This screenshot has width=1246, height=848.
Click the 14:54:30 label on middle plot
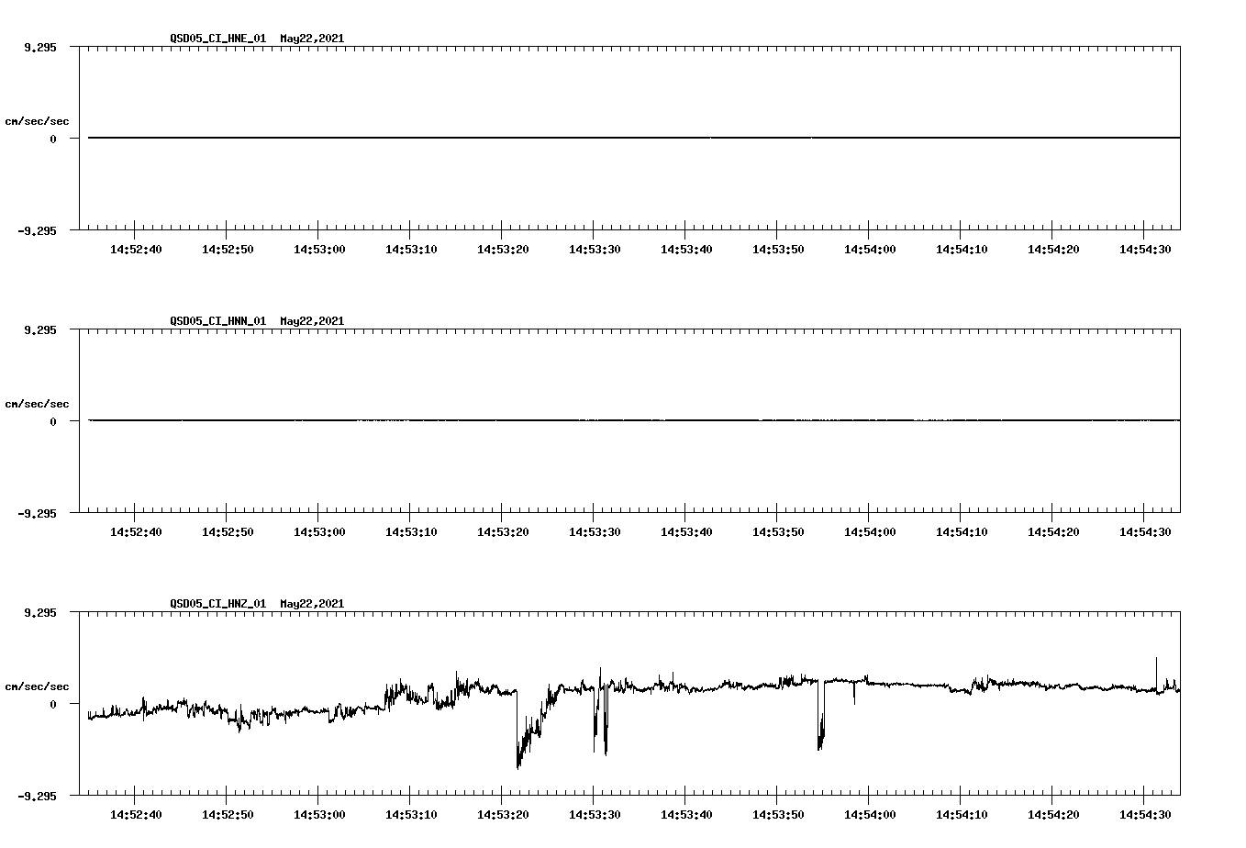tap(1146, 530)
